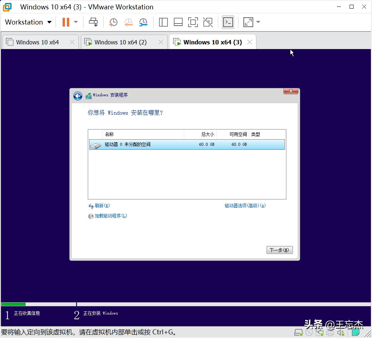Click 下一步 in the Windows installer

(279, 250)
